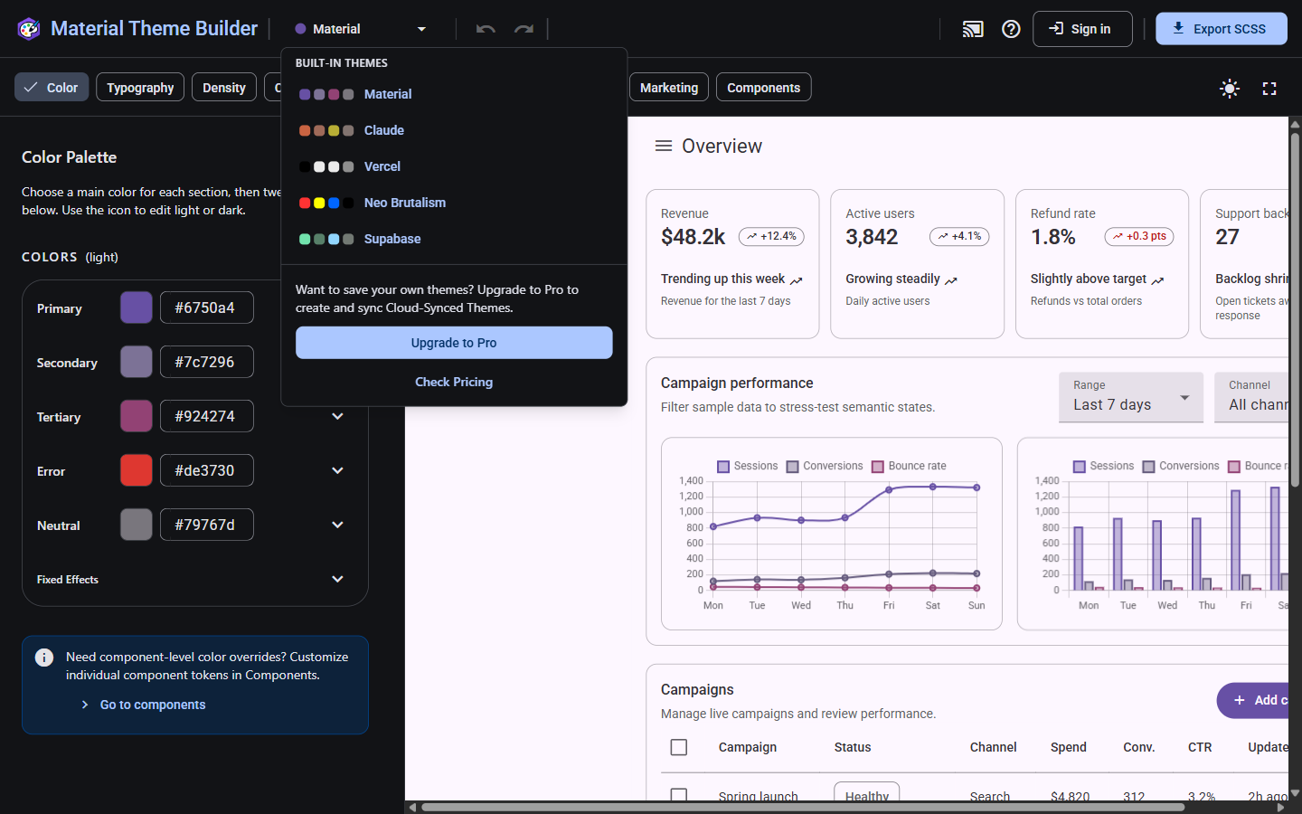Screen dimensions: 1302x814
Task: Click the Error color swatch
Action: [137, 470]
